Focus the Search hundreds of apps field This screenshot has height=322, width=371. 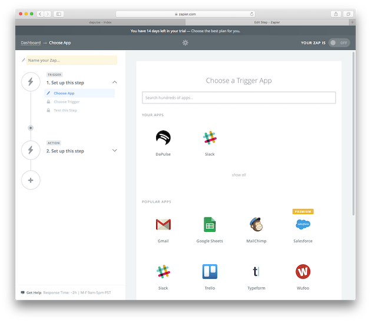238,98
